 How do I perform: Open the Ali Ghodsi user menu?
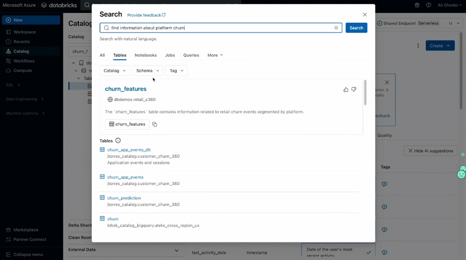click(449, 5)
